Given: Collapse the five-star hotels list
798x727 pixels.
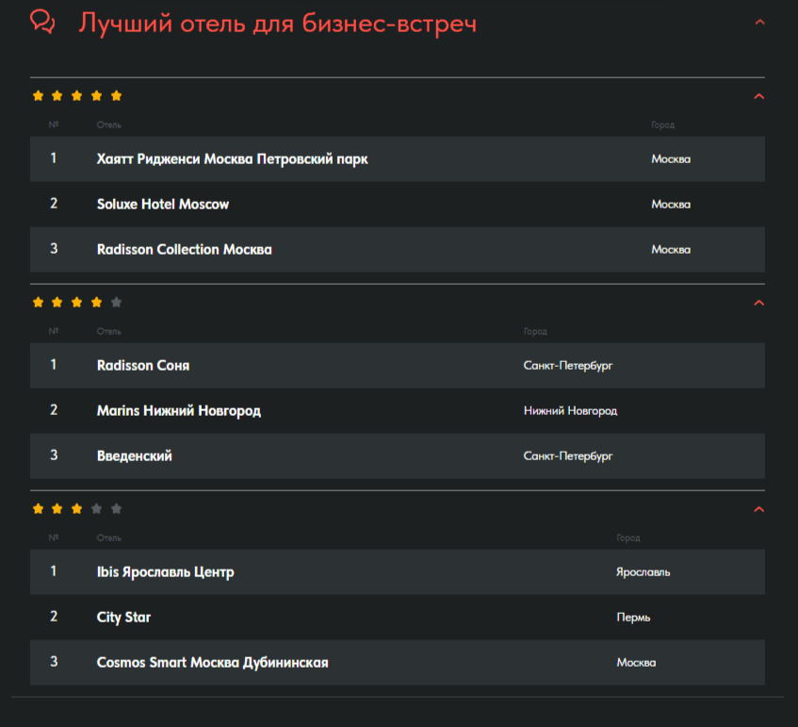Looking at the screenshot, I should tap(758, 96).
